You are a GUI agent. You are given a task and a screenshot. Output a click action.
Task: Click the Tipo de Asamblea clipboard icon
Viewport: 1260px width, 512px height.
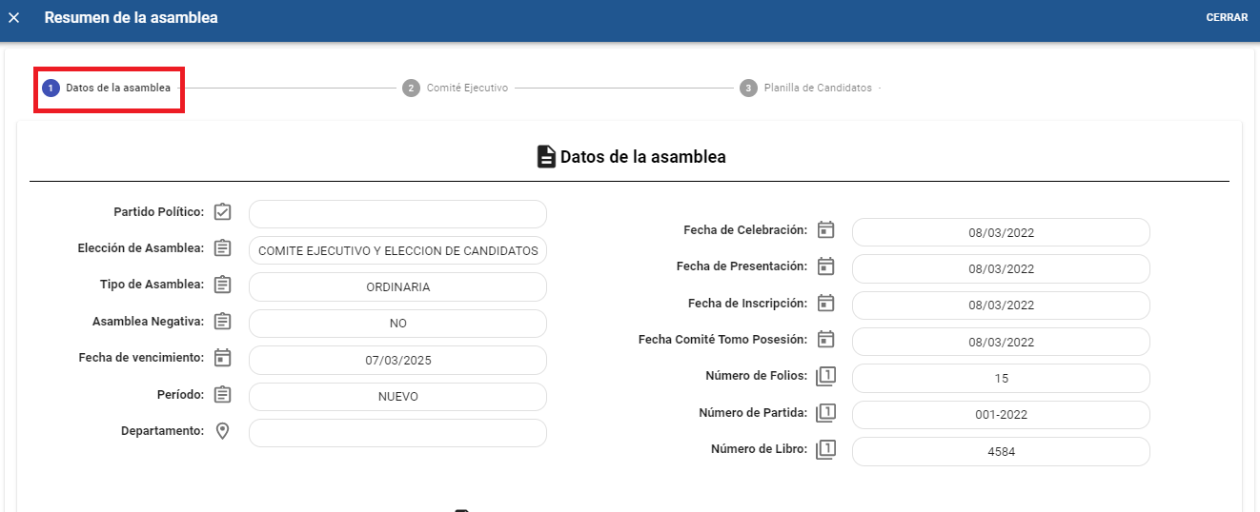222,285
